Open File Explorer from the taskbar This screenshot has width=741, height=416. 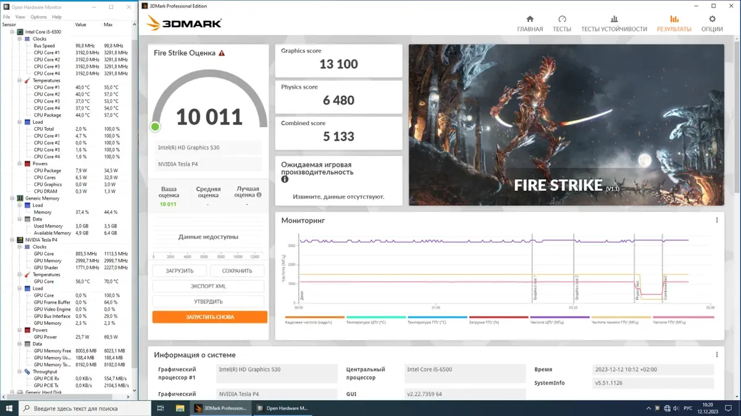click(180, 408)
